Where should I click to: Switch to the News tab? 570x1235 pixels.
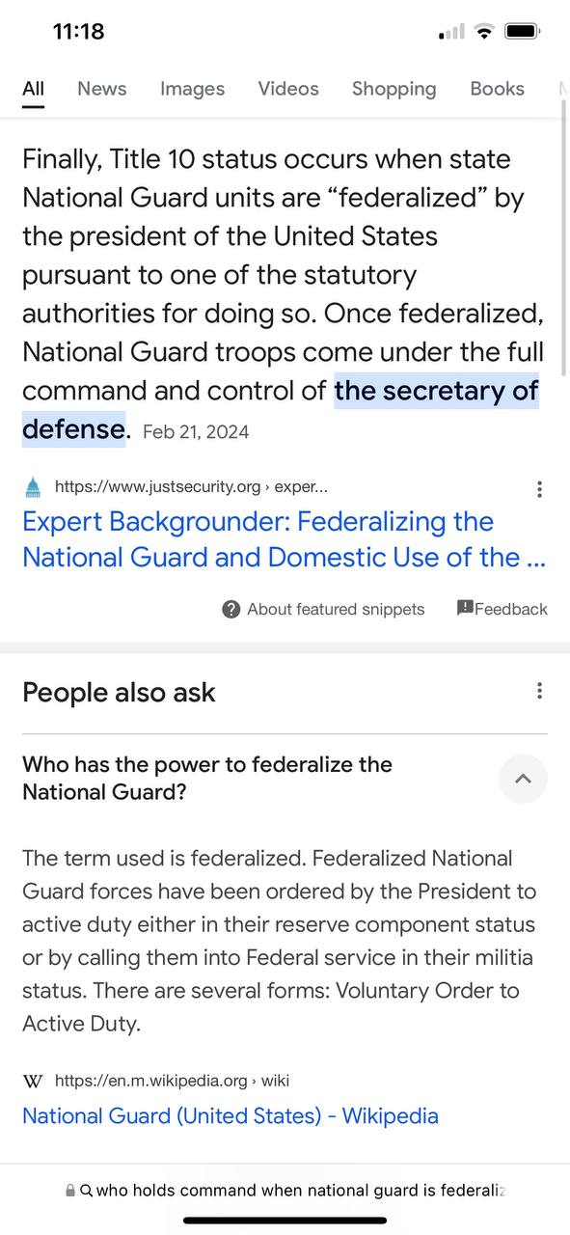(x=102, y=89)
